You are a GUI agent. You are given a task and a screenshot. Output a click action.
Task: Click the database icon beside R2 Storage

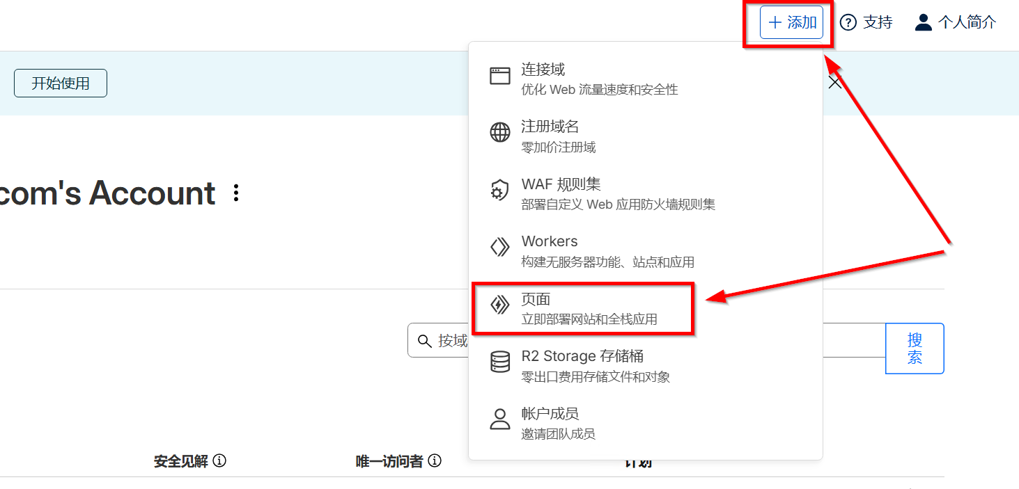point(500,362)
